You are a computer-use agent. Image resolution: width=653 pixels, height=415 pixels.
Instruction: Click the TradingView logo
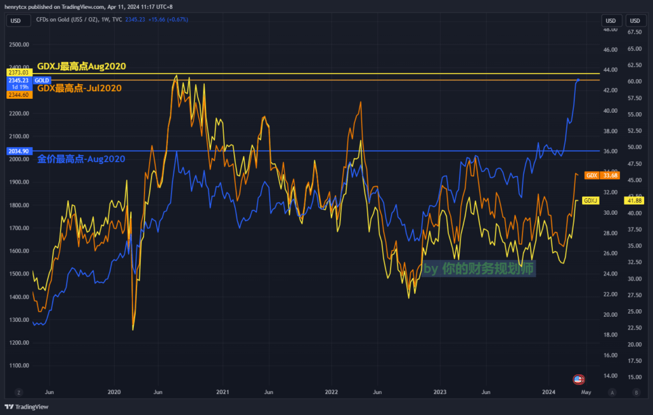tap(27, 407)
